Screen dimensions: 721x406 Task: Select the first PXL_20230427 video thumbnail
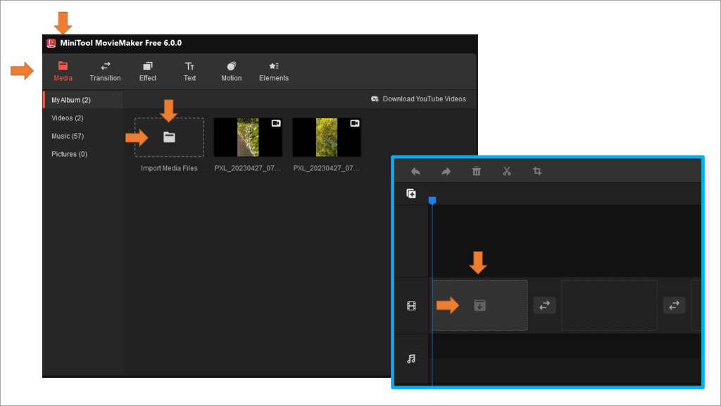pos(248,137)
